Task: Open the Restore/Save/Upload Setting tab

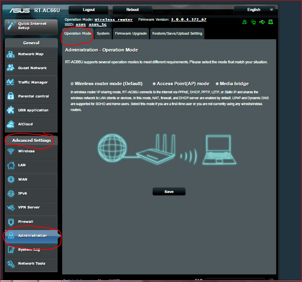Action: click(x=177, y=34)
